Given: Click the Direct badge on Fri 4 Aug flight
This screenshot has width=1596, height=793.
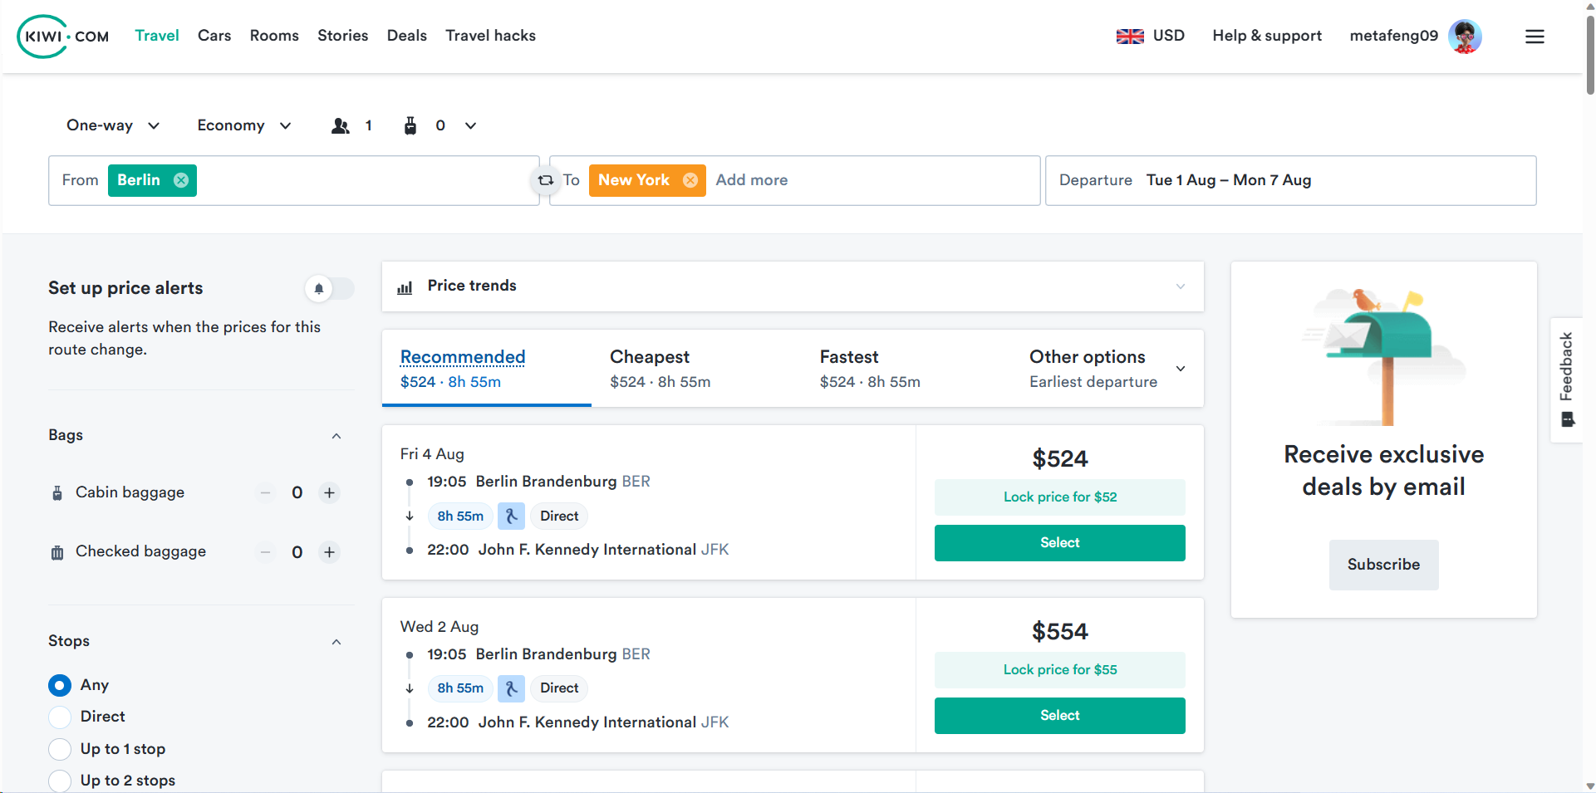Looking at the screenshot, I should (559, 516).
